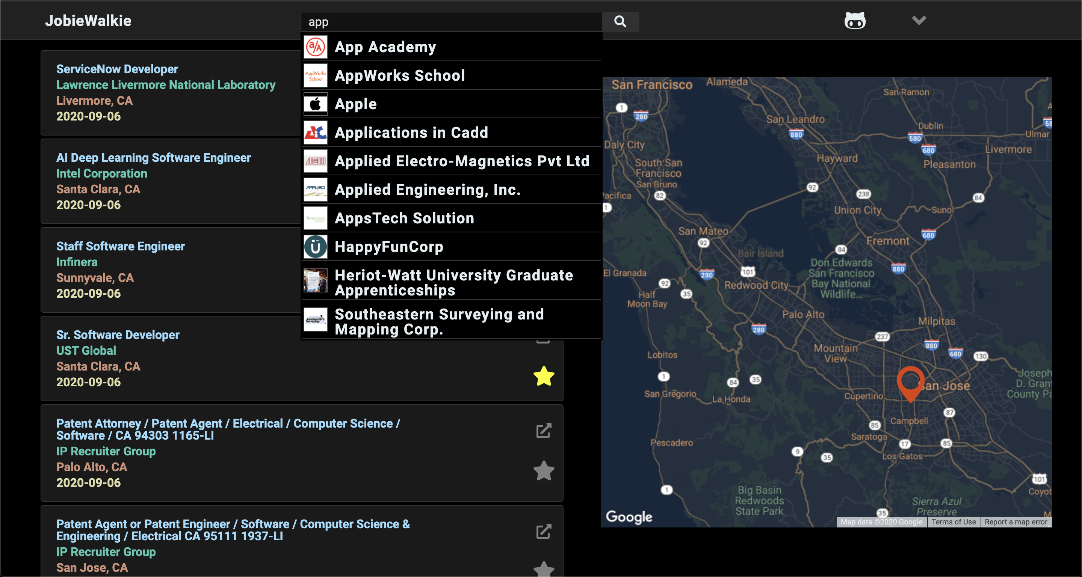Choose 'Applications in Cadd' suggestion
This screenshot has width=1082, height=577.
[452, 133]
